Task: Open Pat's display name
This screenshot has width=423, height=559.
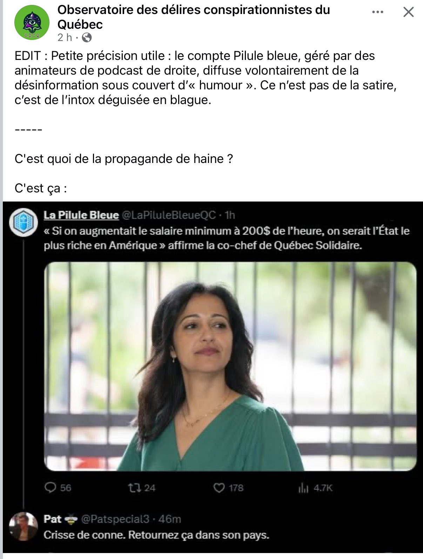Action: tap(53, 519)
